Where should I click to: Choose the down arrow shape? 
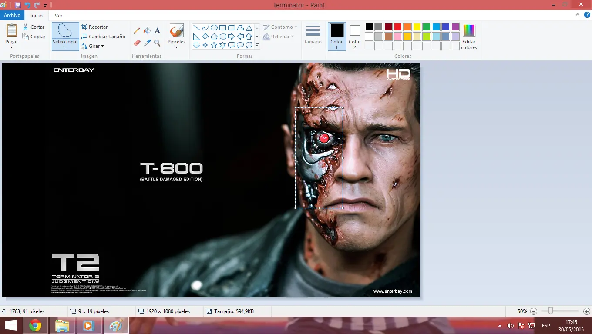[196, 45]
